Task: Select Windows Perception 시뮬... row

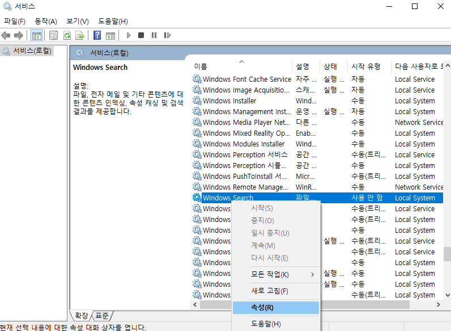Action: click(317, 165)
